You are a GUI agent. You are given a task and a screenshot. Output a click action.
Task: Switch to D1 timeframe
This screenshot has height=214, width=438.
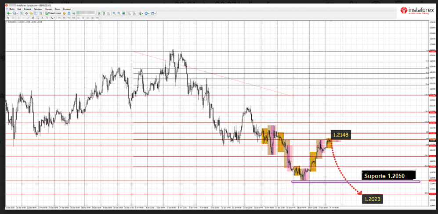click(88, 18)
